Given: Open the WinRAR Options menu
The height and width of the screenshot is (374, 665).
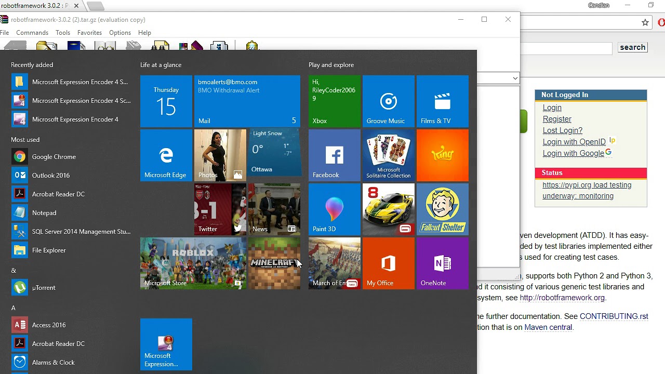Looking at the screenshot, I should pos(120,33).
